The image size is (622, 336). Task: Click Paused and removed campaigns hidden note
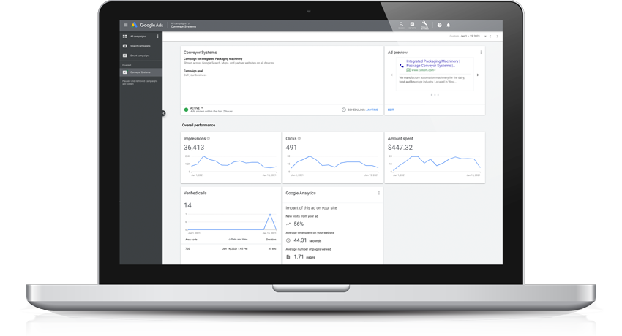(x=140, y=83)
